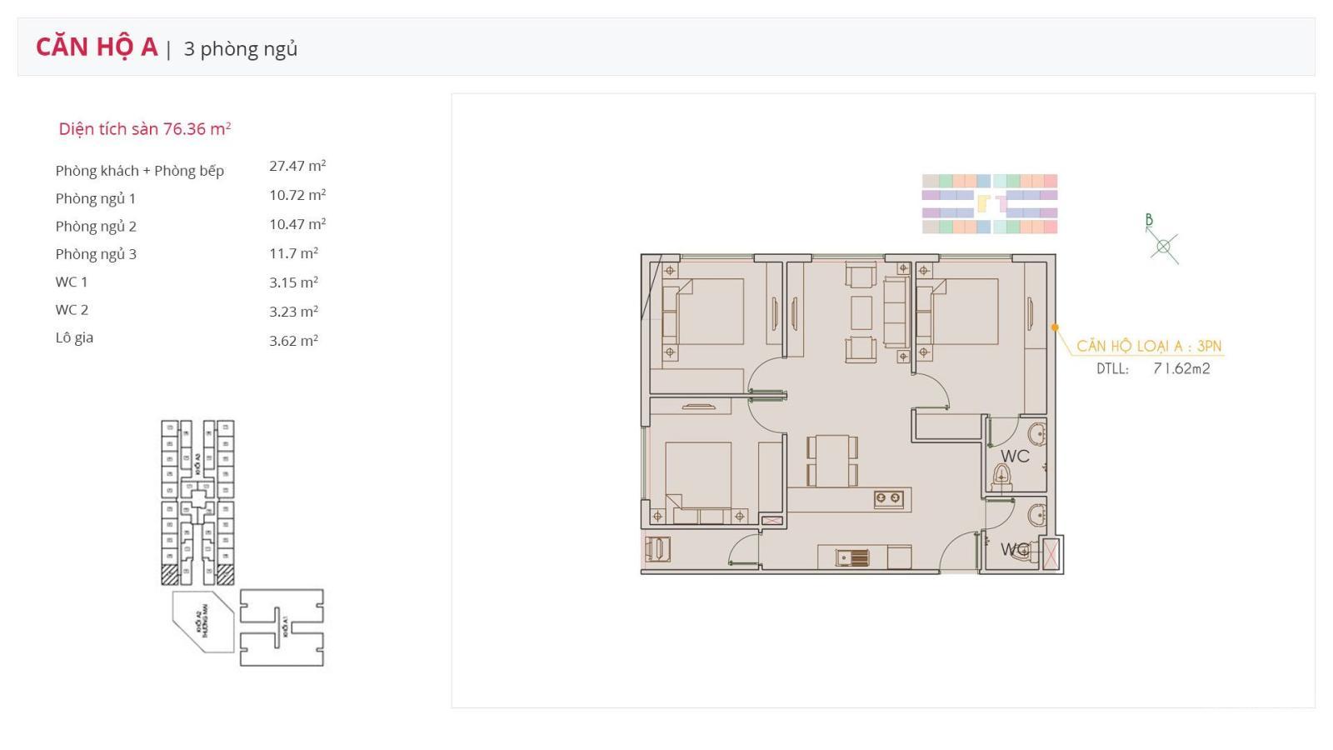This screenshot has width=1333, height=750.
Task: Click the orange callout marker dot
Action: 1055,327
